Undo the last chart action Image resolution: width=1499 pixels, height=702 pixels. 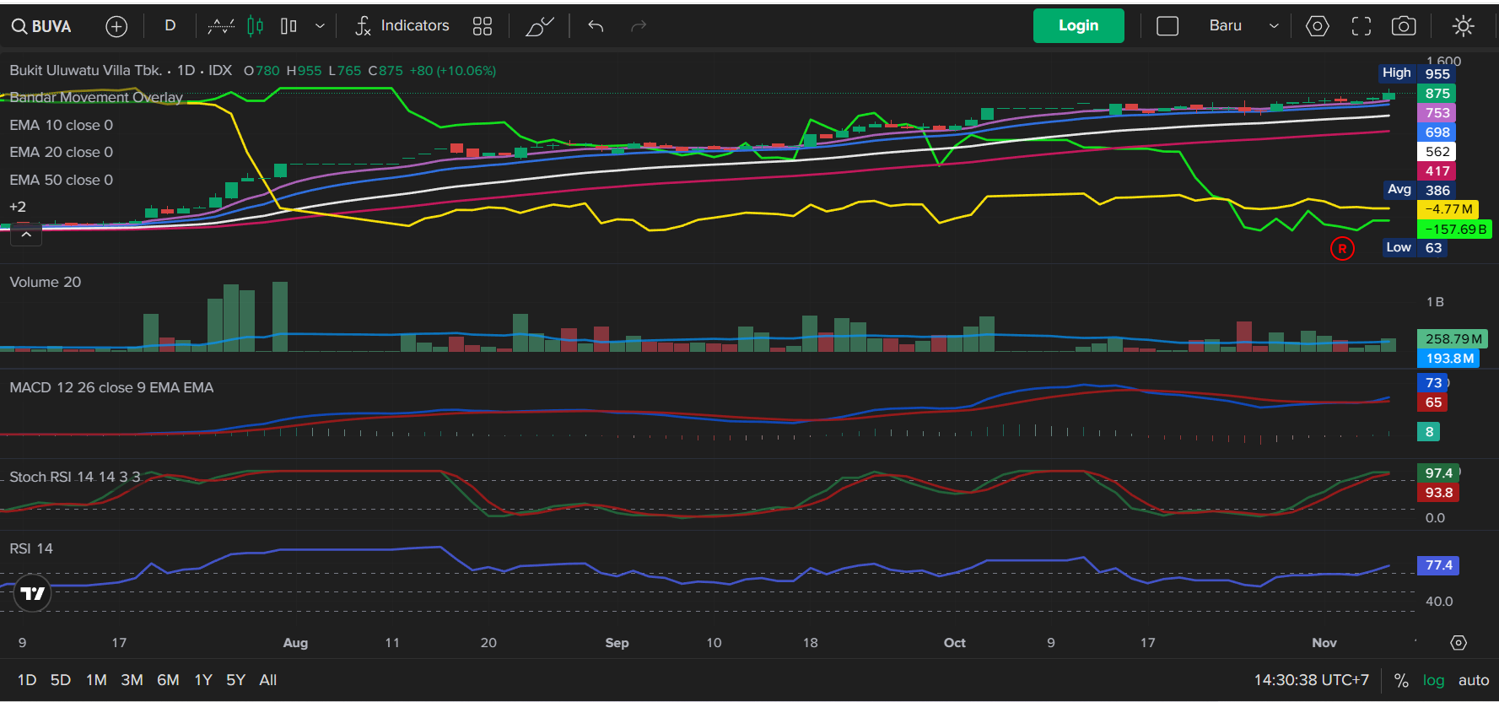pyautogui.click(x=596, y=26)
